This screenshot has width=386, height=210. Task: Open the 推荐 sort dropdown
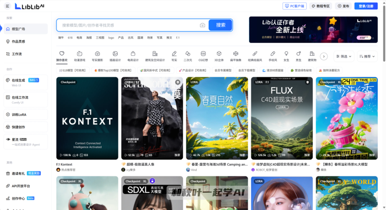pyautogui.click(x=367, y=56)
